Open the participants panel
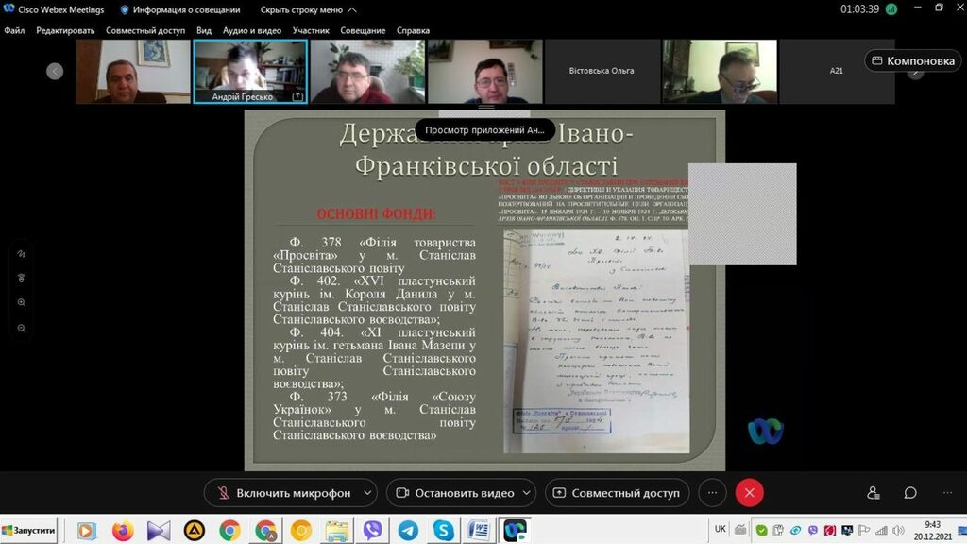Screen dimensions: 967x544 point(874,493)
